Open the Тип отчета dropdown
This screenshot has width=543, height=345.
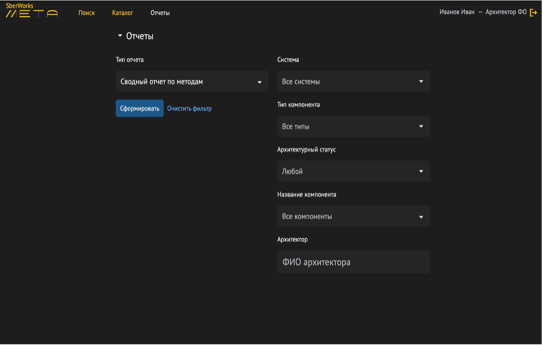pyautogui.click(x=192, y=81)
